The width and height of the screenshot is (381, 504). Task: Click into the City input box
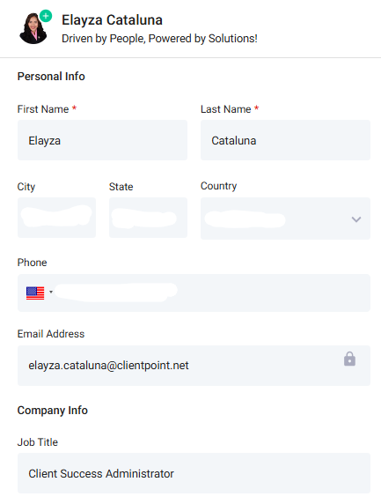point(57,218)
